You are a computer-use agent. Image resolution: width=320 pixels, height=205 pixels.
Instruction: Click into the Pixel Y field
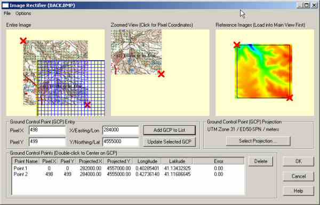click(x=47, y=141)
